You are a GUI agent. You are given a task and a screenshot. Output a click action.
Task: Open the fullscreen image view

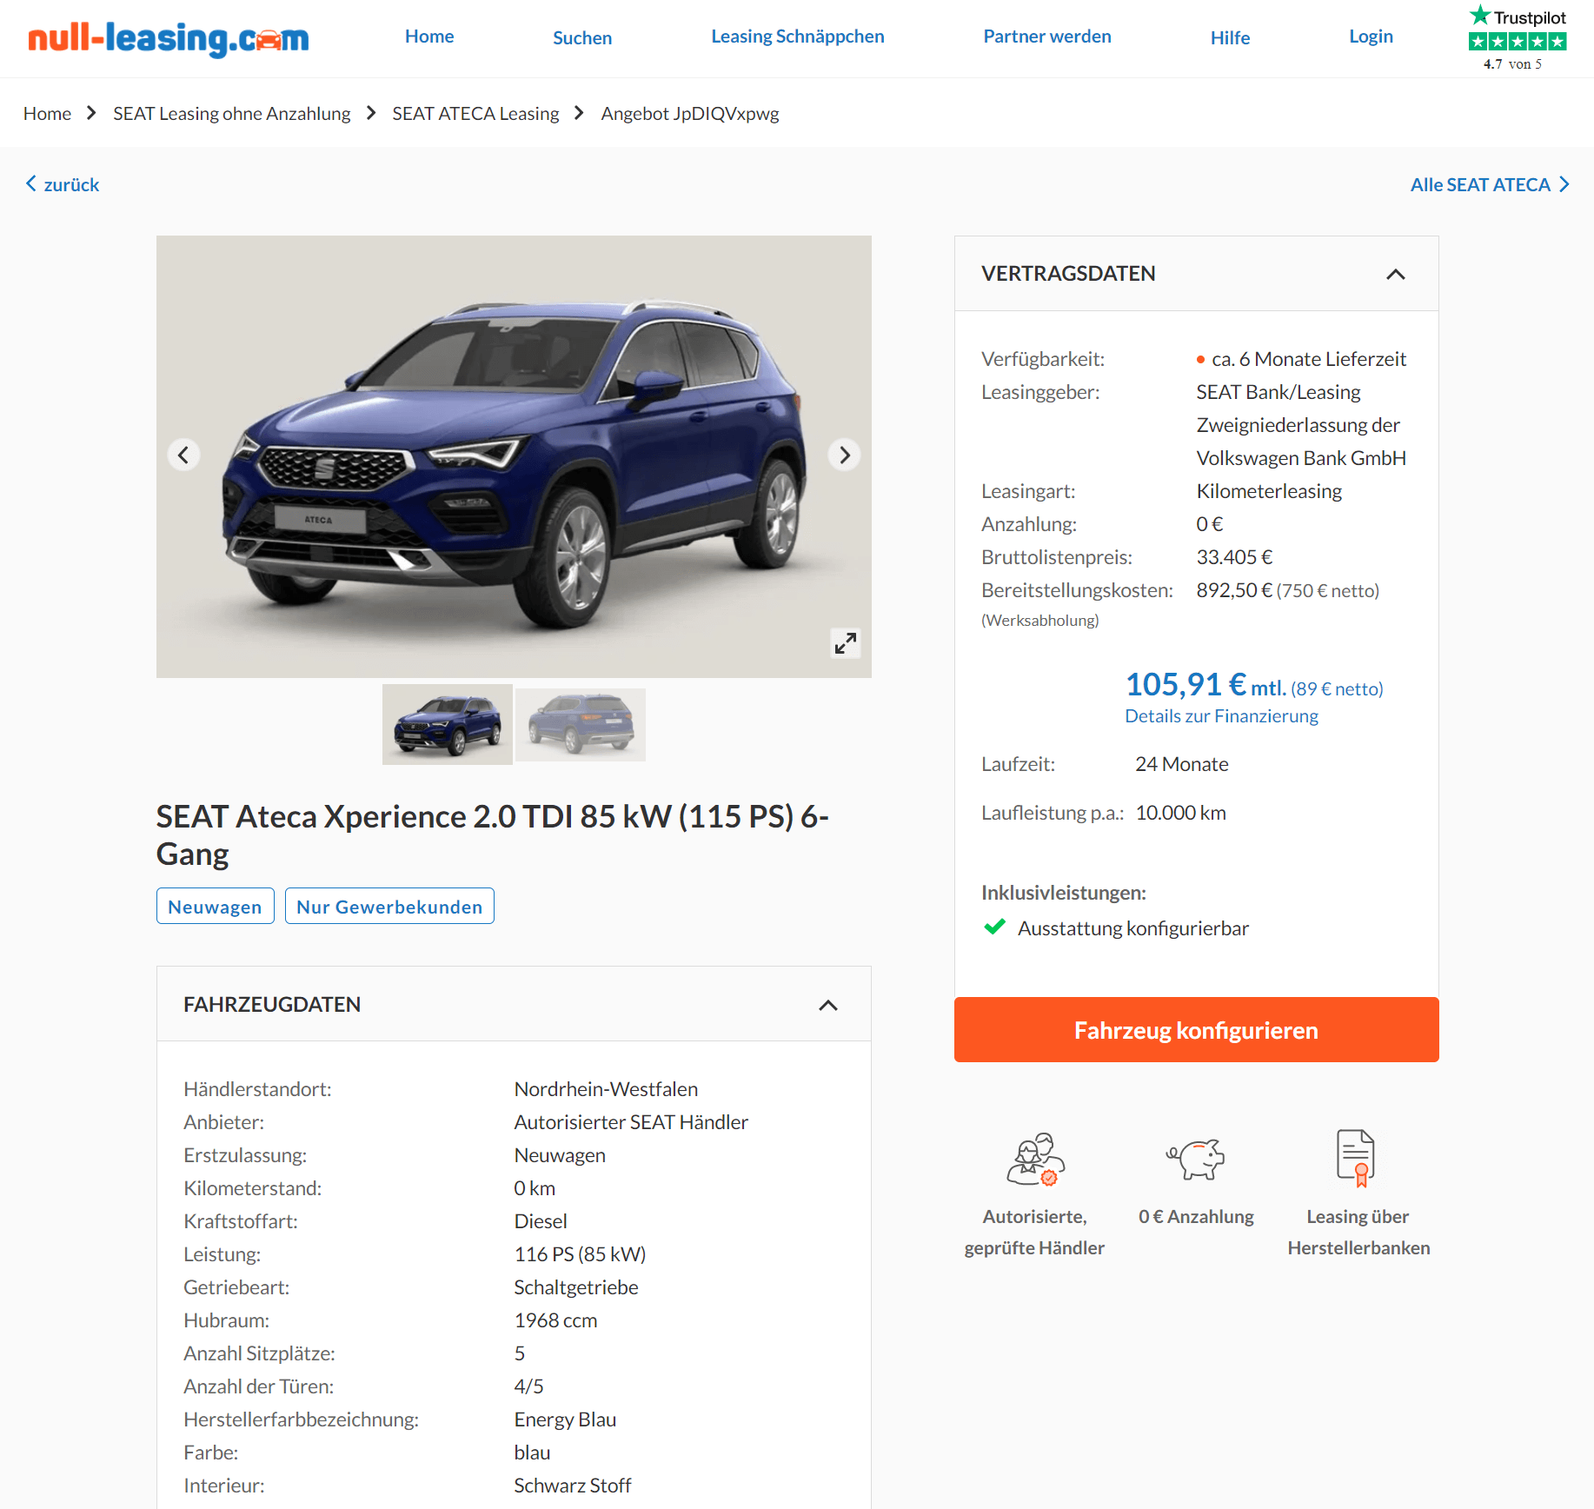tap(846, 643)
